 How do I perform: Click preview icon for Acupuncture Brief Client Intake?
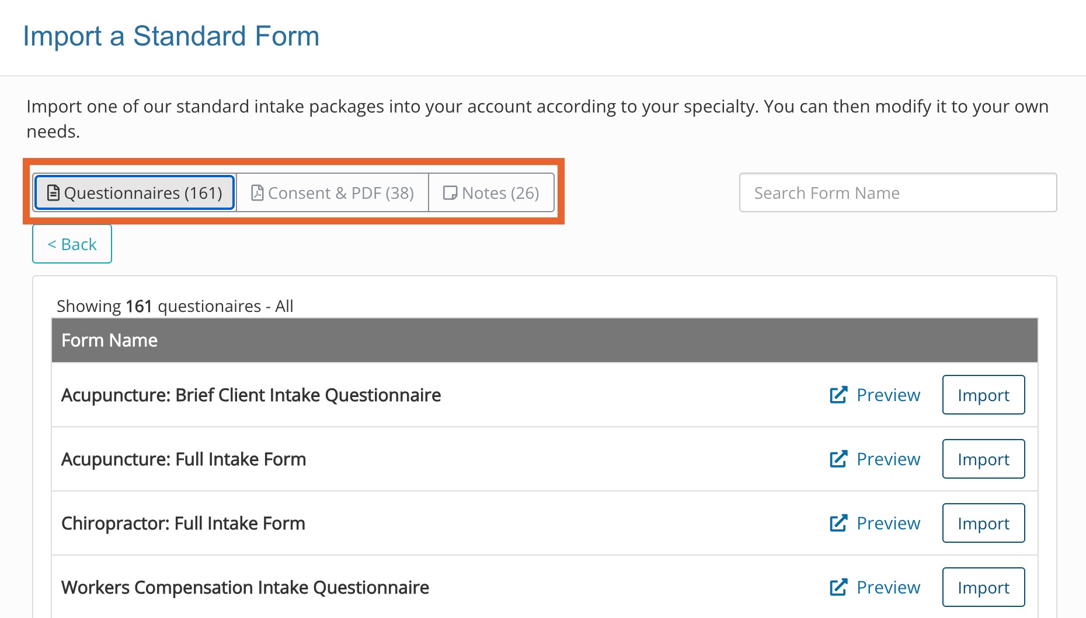pyautogui.click(x=838, y=395)
